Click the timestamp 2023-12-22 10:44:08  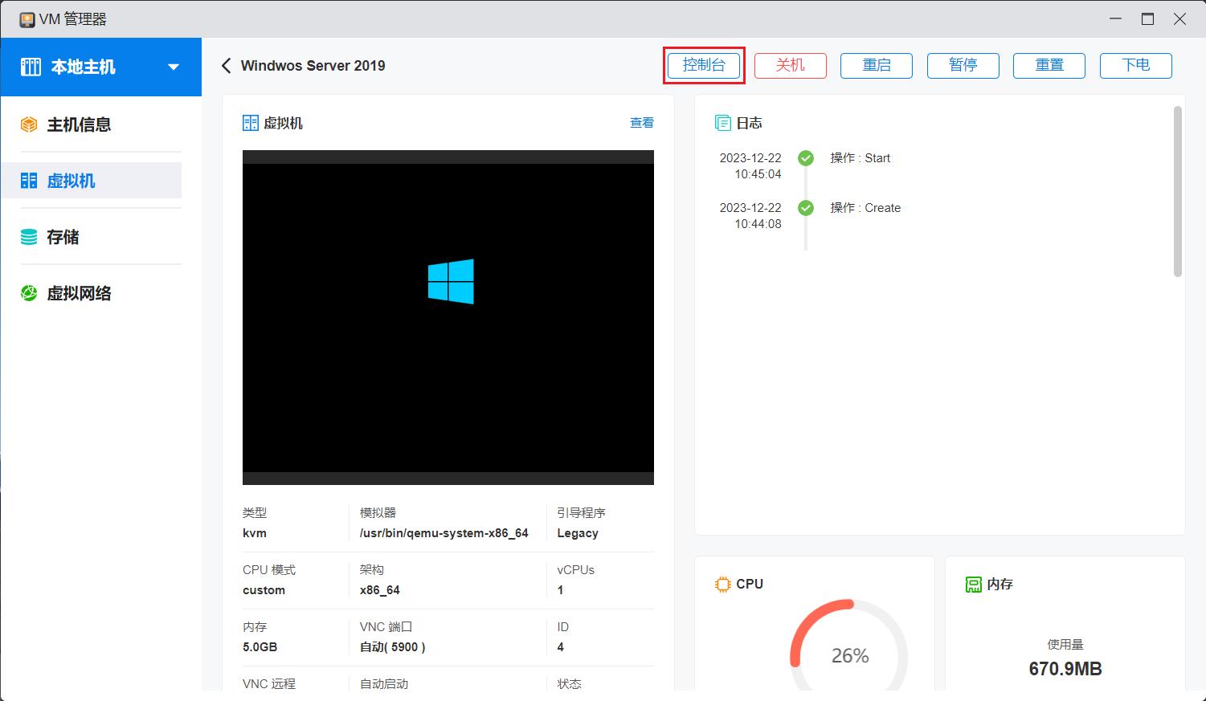pos(750,216)
